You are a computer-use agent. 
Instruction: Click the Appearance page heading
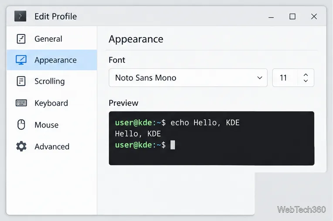pos(136,39)
